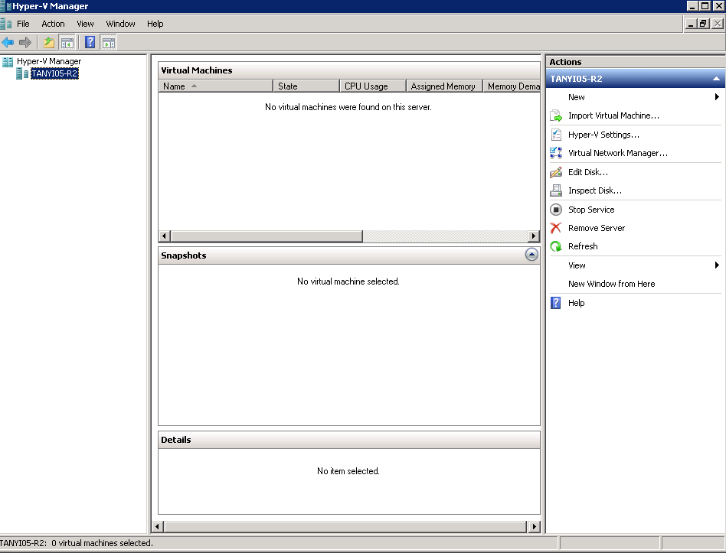Click the Assigned Memory column header
The height and width of the screenshot is (553, 726).
(444, 86)
